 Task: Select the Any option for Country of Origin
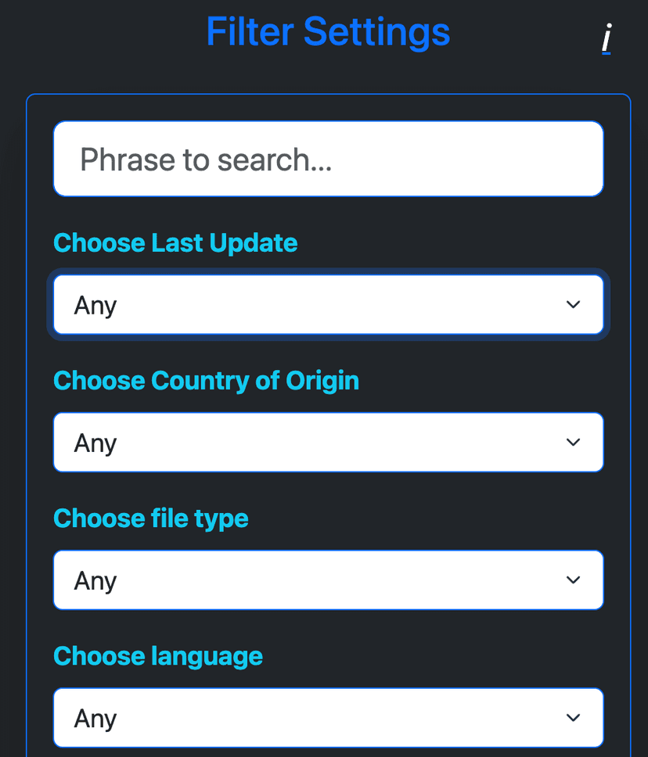pos(95,442)
